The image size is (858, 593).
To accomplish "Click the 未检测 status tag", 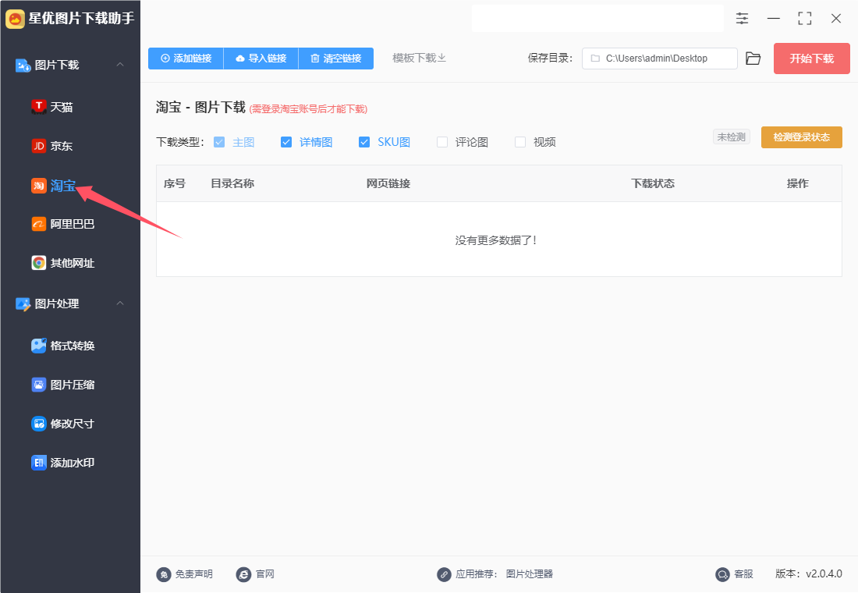I will 731,137.
